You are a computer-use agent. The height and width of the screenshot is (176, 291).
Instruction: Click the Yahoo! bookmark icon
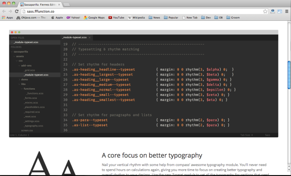[x=68, y=17]
